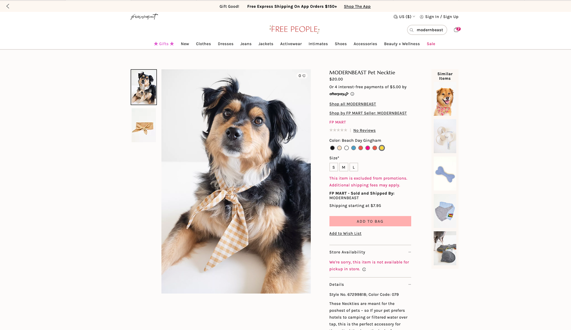The width and height of the screenshot is (571, 330).
Task: Collapse the Store Availability section
Action: pyautogui.click(x=410, y=252)
